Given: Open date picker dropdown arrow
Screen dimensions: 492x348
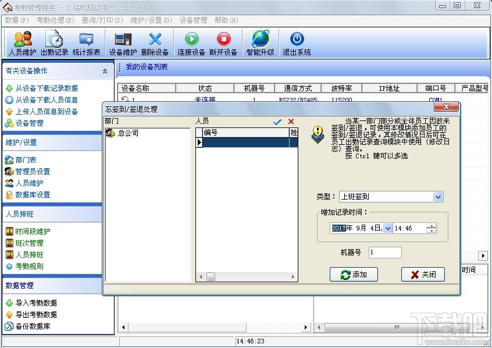Looking at the screenshot, I should pos(388,228).
